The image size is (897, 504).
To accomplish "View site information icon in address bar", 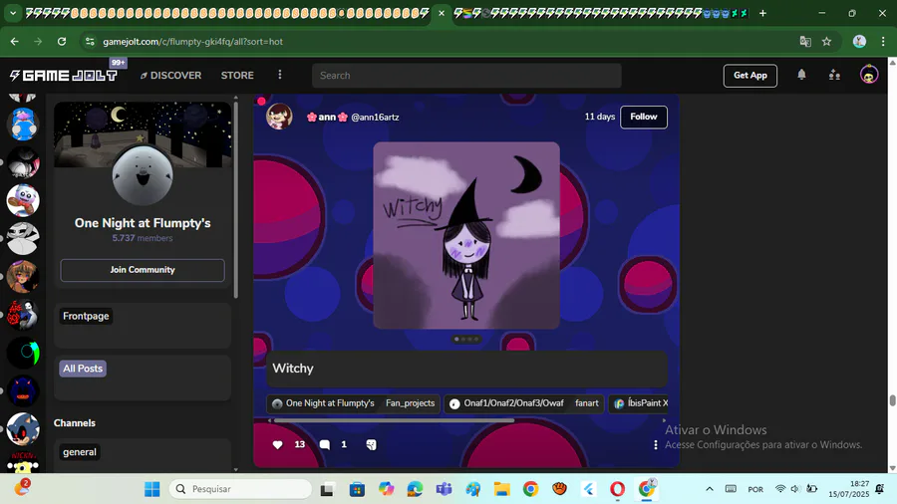I will [90, 41].
